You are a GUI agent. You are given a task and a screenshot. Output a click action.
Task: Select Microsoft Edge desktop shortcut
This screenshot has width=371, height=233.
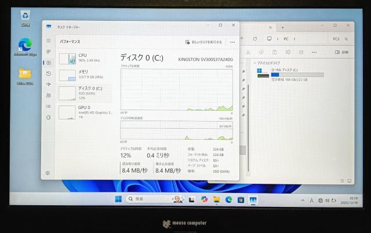(25, 48)
